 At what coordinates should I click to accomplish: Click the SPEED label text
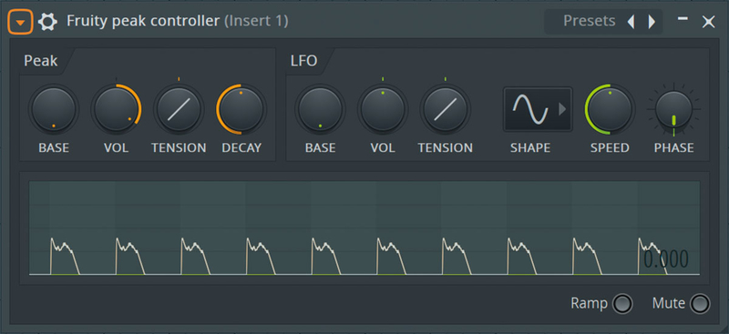[610, 147]
